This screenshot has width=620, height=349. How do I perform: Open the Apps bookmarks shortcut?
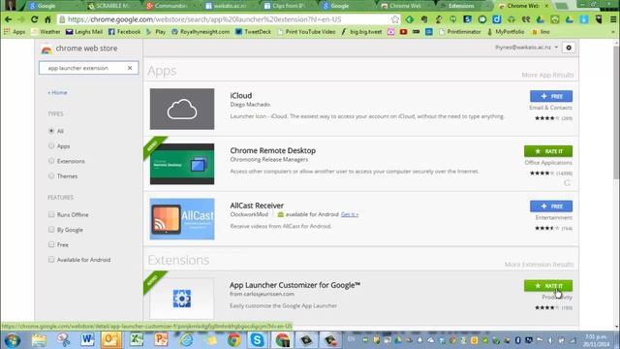15,32
